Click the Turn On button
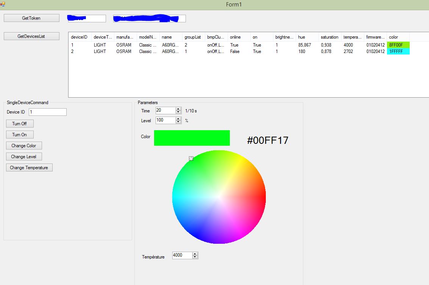Image resolution: width=429 pixels, height=285 pixels. (20, 135)
